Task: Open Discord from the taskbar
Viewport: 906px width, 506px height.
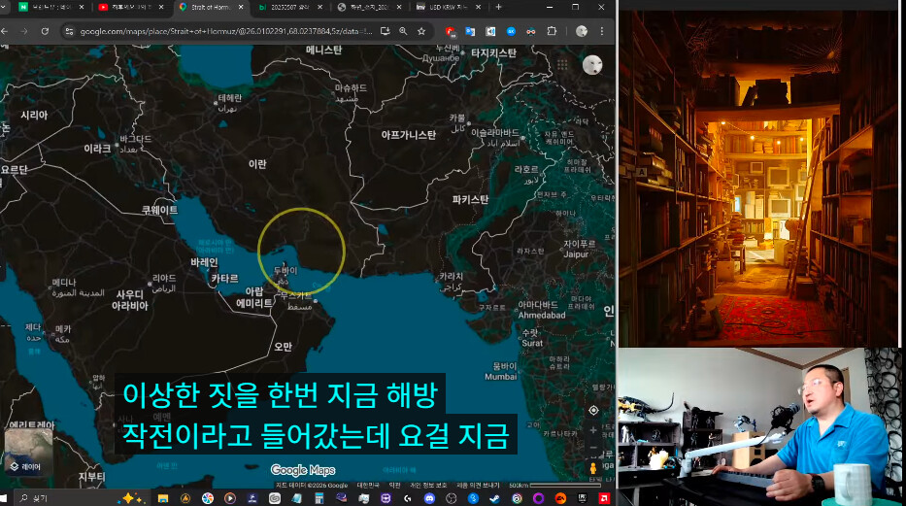Action: (x=429, y=498)
